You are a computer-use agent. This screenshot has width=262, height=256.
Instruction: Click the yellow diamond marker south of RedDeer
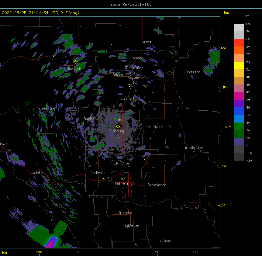coord(129,85)
